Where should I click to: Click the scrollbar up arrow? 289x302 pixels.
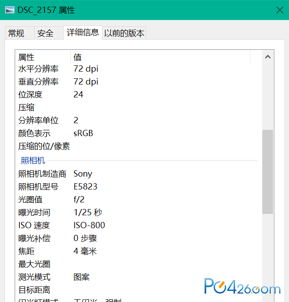point(268,57)
